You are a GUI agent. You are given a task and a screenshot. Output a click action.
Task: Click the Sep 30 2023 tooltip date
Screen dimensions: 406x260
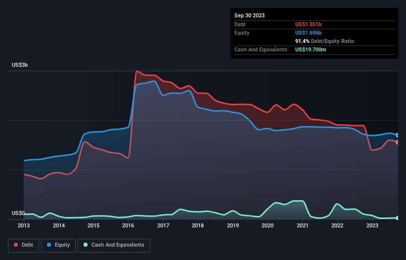249,15
